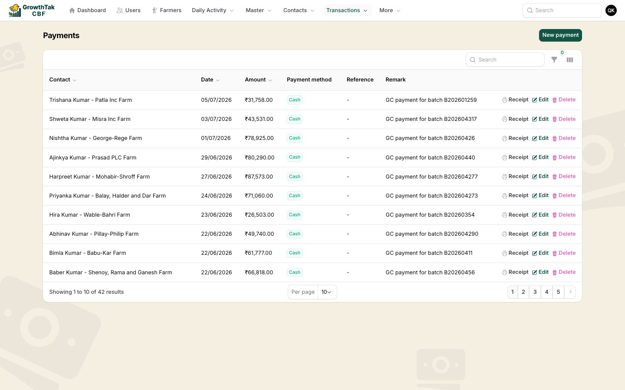Focus the payments table search field
This screenshot has height=390, width=625.
click(x=505, y=60)
